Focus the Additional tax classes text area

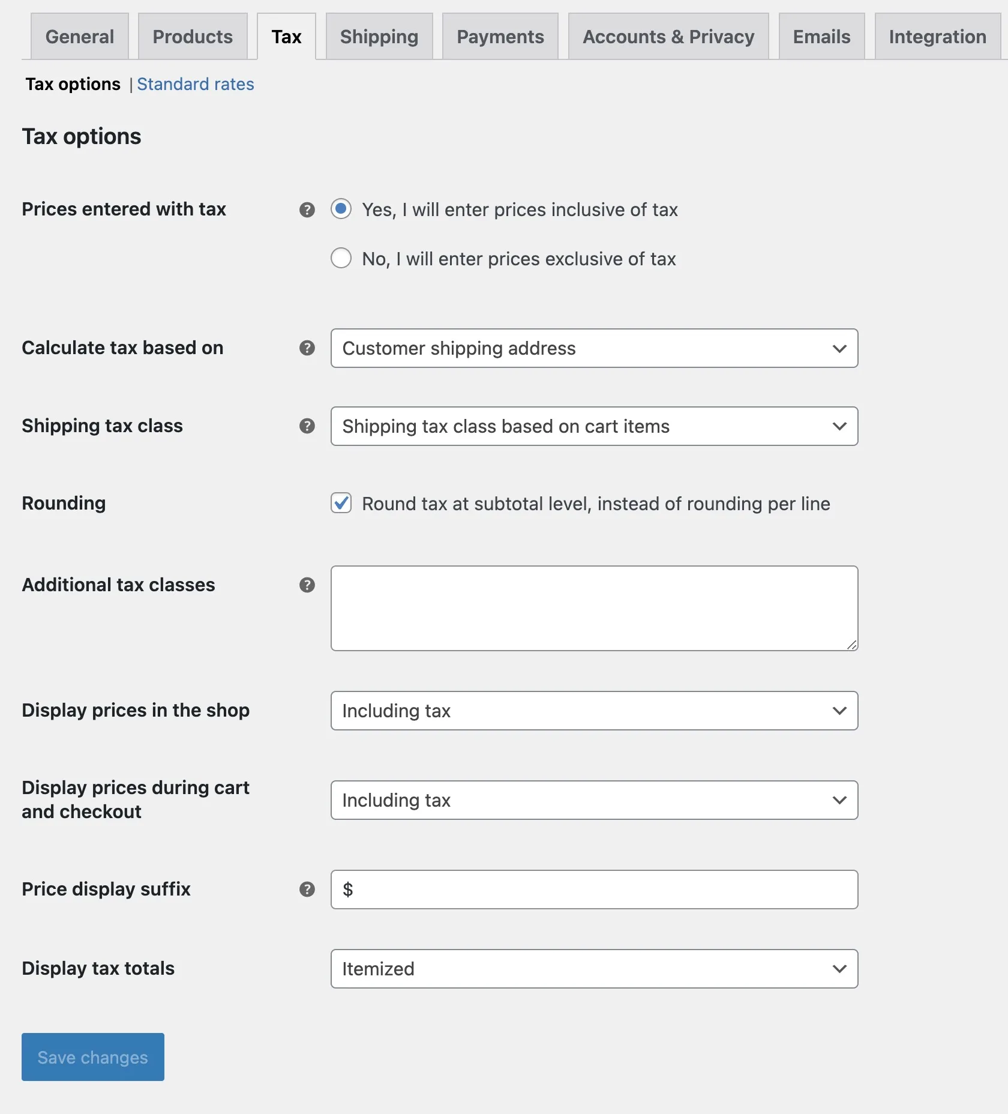[594, 608]
